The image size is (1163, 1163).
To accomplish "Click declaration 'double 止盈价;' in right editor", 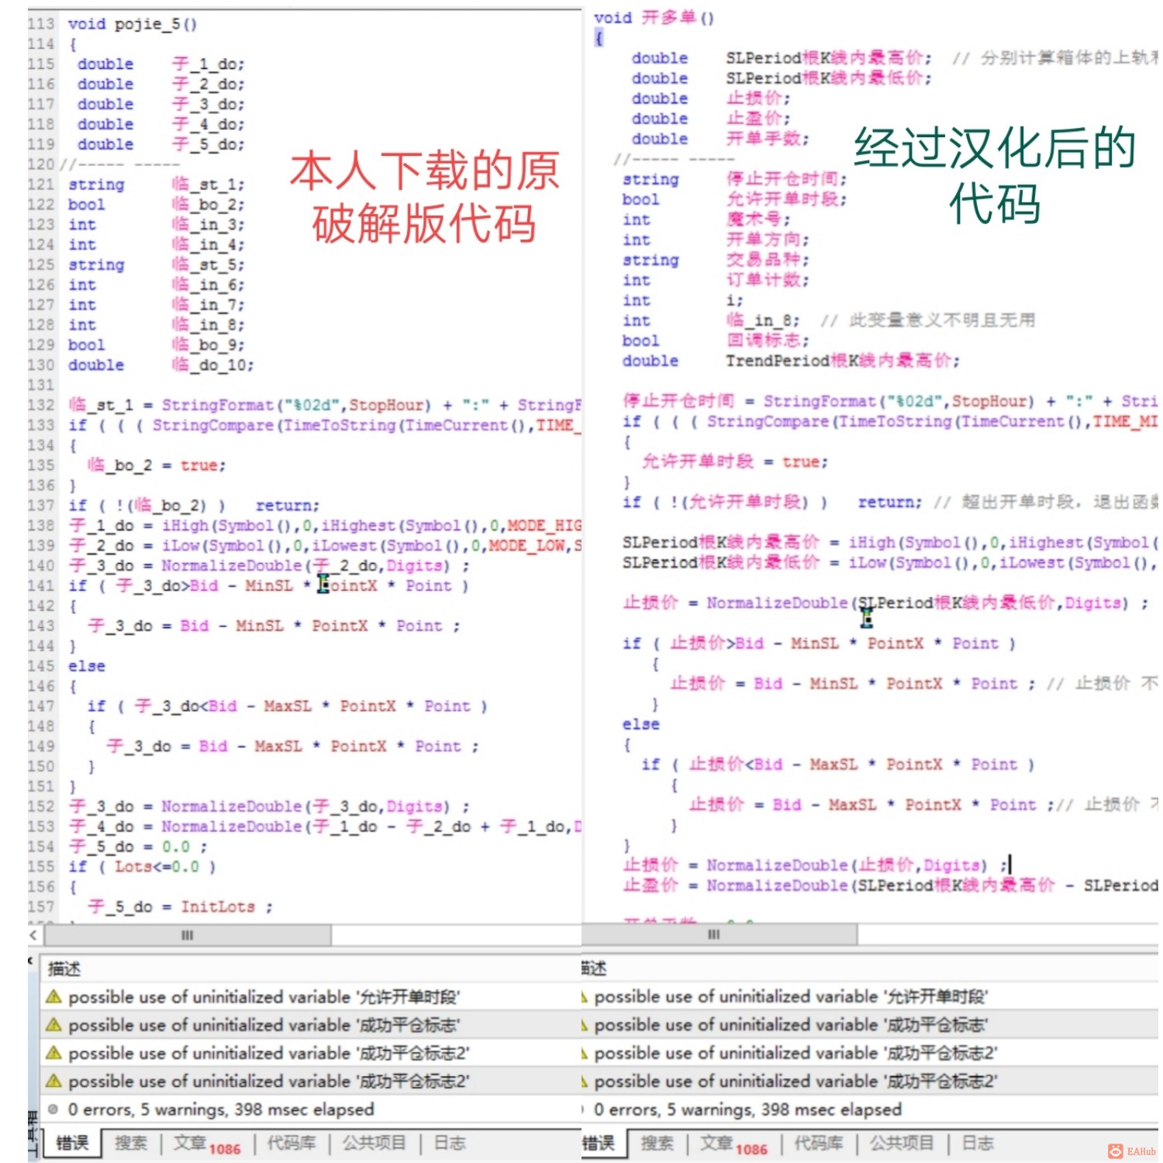I will [711, 119].
